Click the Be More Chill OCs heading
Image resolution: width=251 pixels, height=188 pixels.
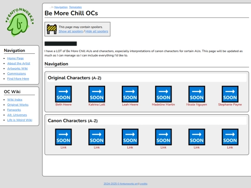point(71,13)
